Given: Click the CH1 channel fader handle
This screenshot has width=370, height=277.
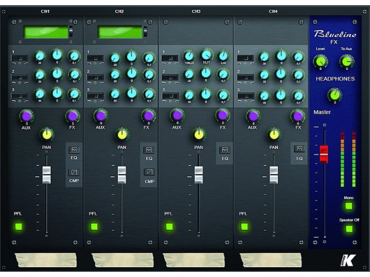Looking at the screenshot, I should 46,175.
